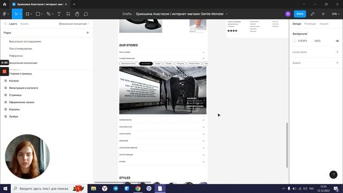The image size is (343, 193).
Task: Switch to the Inspect tab
Action: pos(324,24)
